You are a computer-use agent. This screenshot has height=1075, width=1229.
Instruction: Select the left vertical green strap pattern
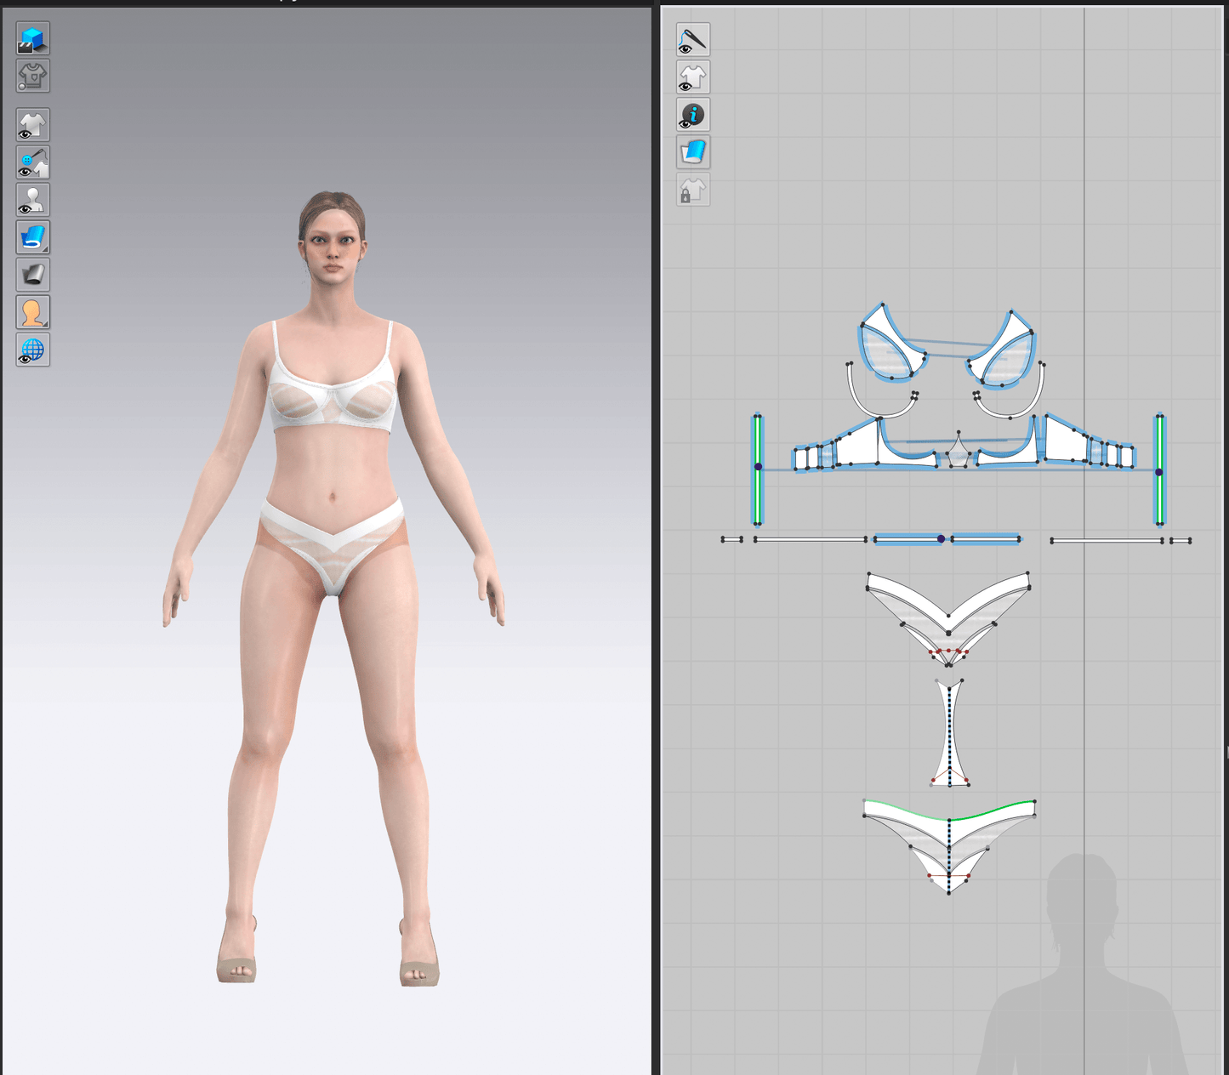758,469
